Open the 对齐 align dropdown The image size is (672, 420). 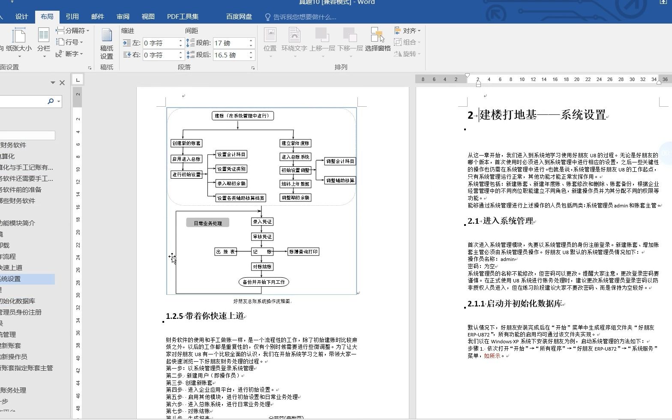pyautogui.click(x=408, y=31)
